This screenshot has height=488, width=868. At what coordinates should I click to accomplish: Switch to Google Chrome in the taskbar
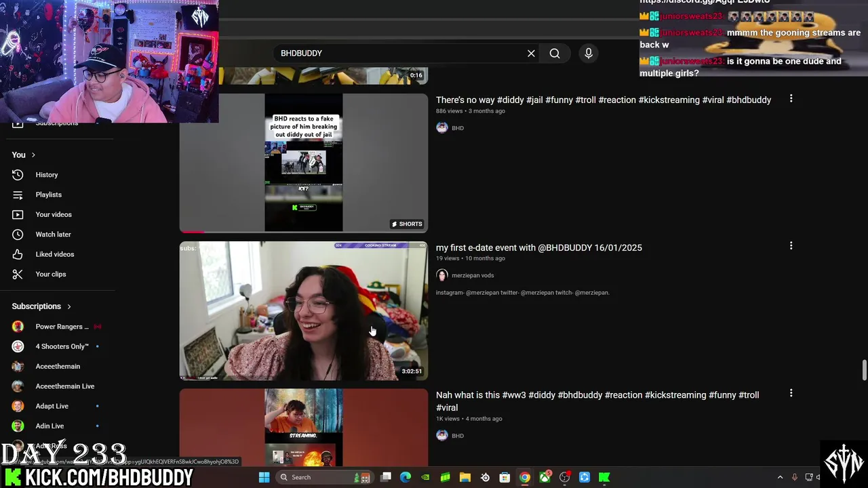[x=524, y=477]
